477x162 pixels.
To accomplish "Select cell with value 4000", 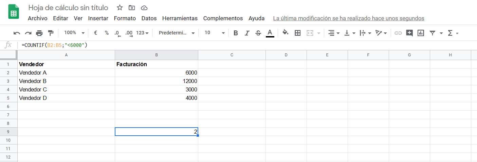I will coord(157,98).
